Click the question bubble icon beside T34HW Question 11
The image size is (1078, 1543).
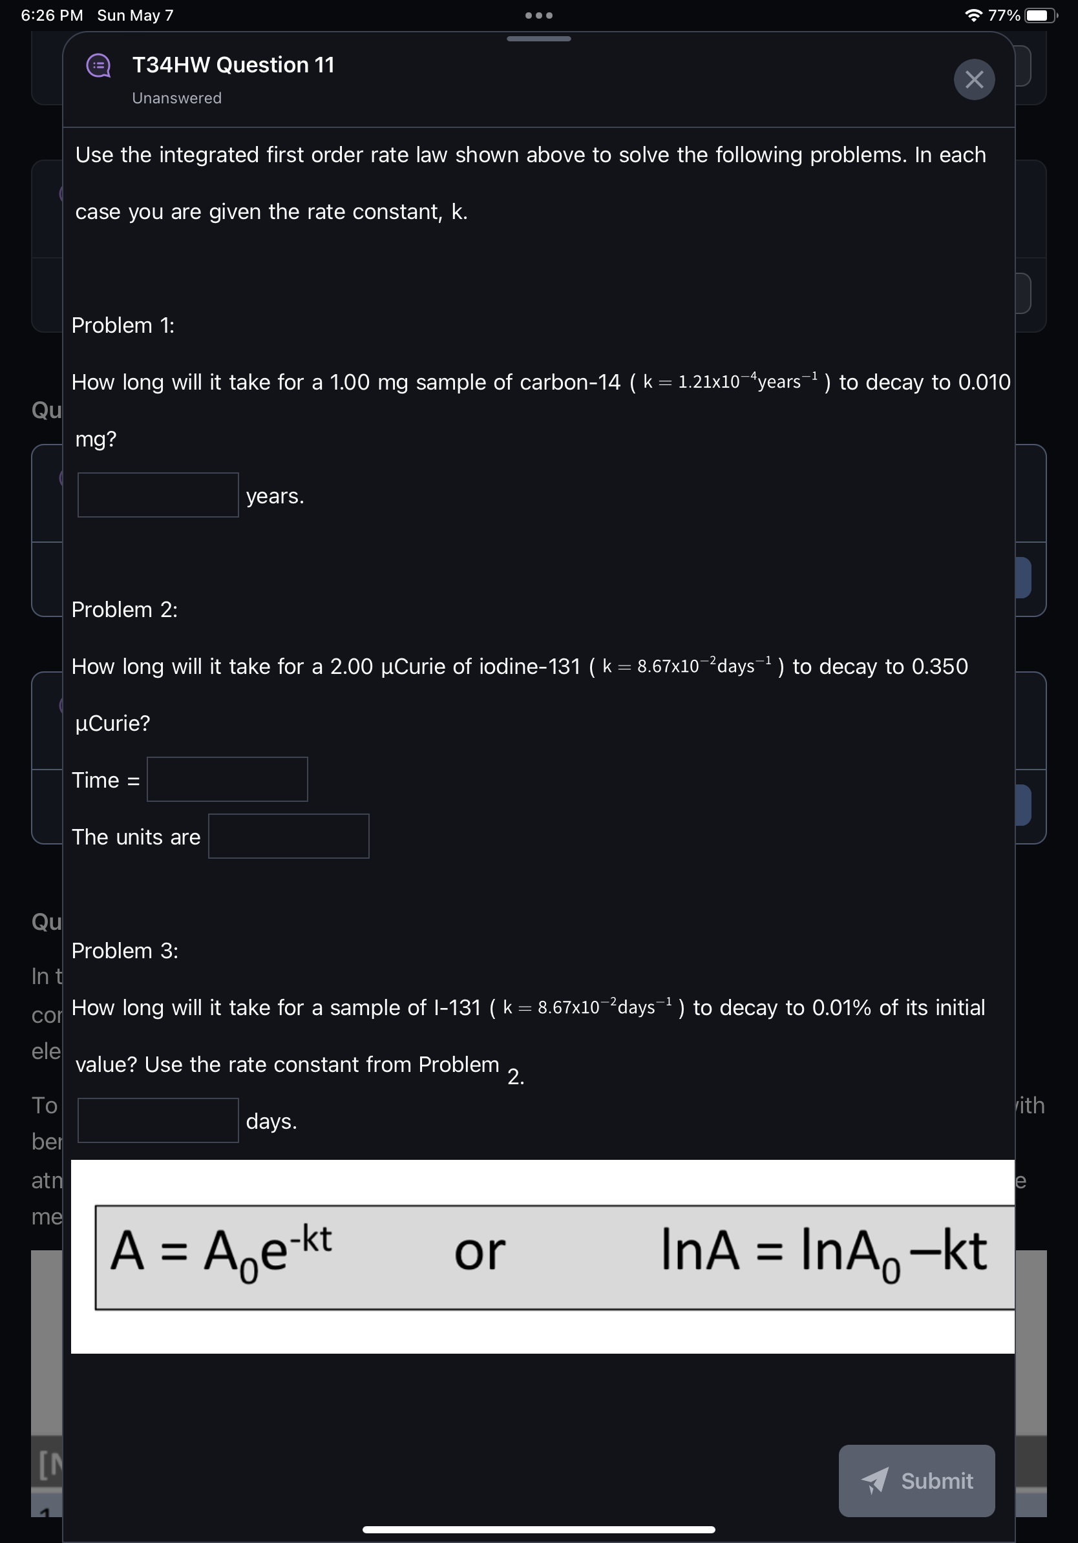(x=98, y=65)
